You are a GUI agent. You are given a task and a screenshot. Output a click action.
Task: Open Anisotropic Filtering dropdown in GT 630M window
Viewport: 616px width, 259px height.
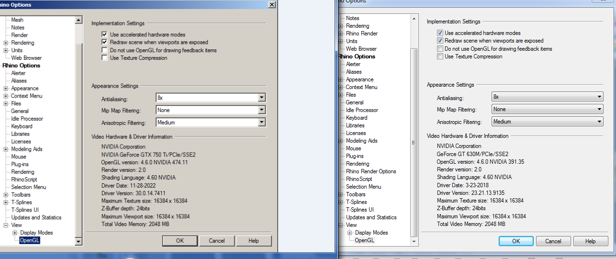(548, 122)
